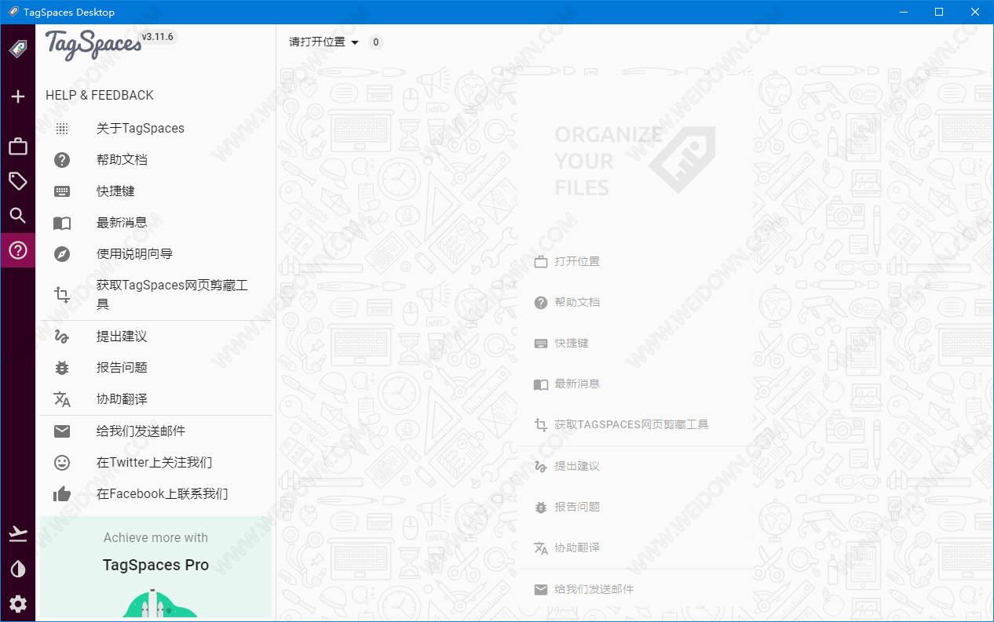Image resolution: width=994 pixels, height=622 pixels.
Task: Click the v3.11.6 version badge
Action: click(158, 37)
